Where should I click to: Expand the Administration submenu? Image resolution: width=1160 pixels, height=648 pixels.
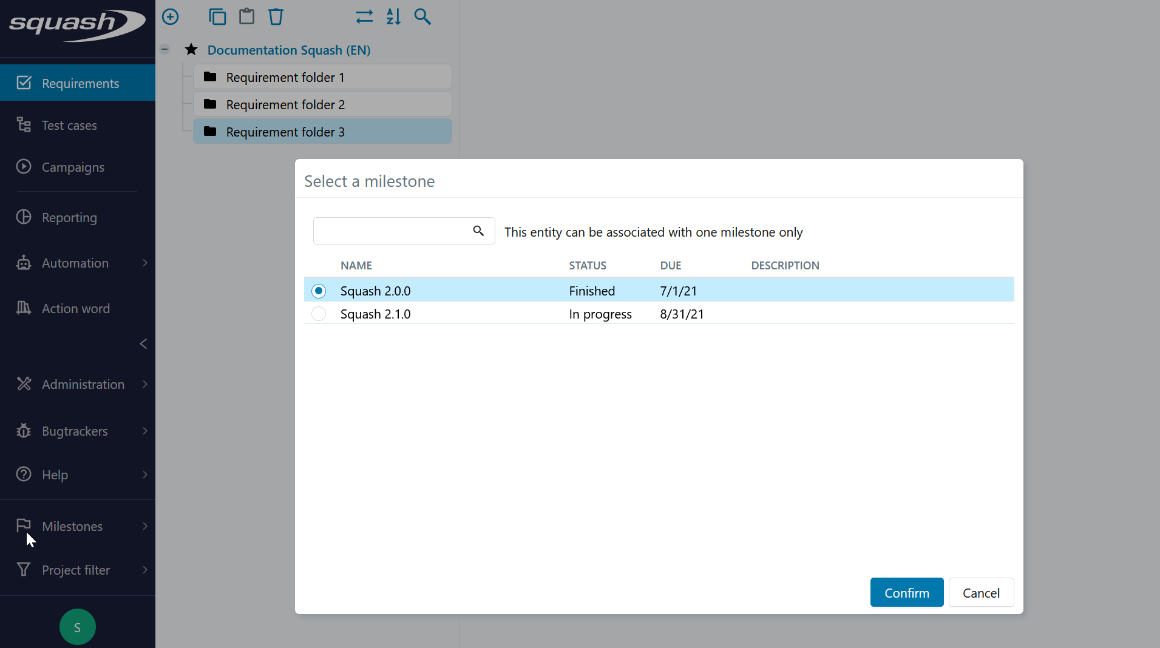(x=144, y=385)
